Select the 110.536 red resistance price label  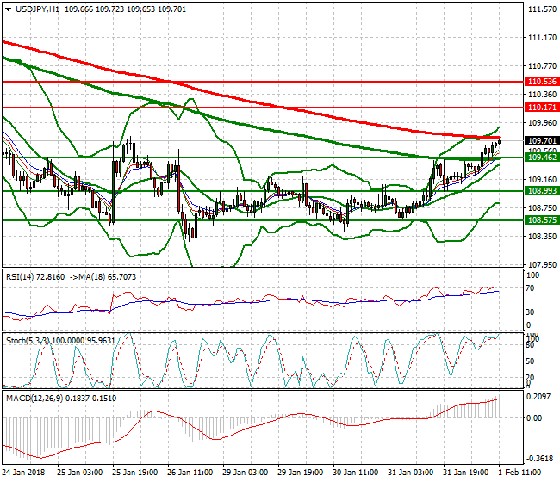542,82
